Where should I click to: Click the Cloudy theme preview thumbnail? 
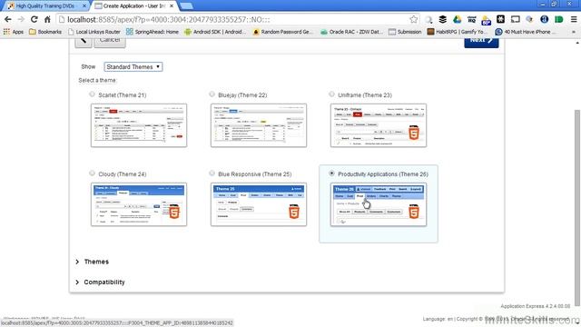point(139,204)
